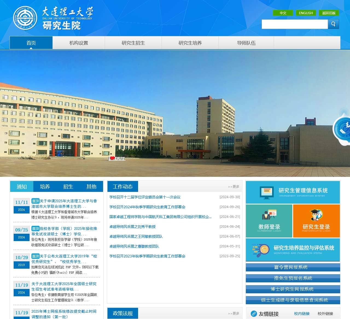Switch to the 校外链接 tab
The width and height of the screenshot is (350, 319).
(x=325, y=314)
